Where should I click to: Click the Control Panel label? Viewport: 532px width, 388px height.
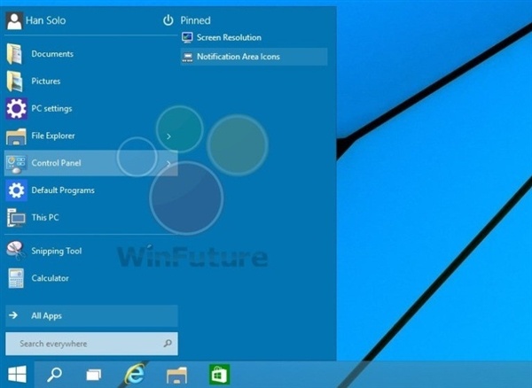56,163
